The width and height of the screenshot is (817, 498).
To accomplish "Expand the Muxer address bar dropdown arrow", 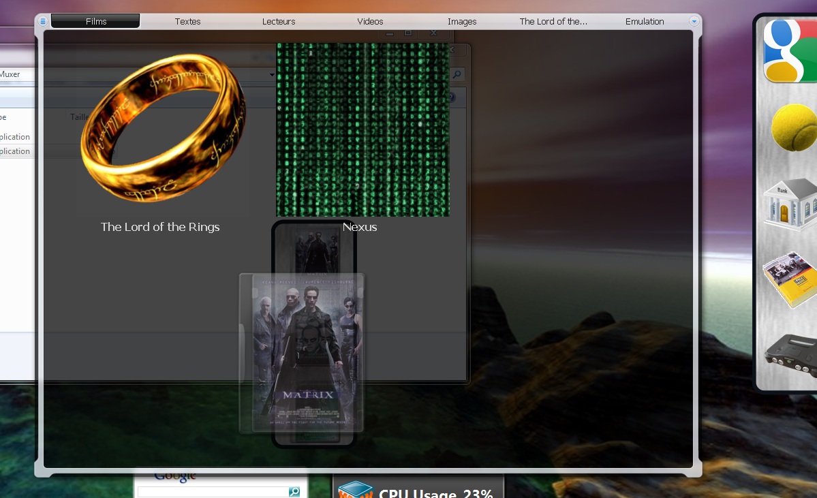I will pyautogui.click(x=272, y=74).
